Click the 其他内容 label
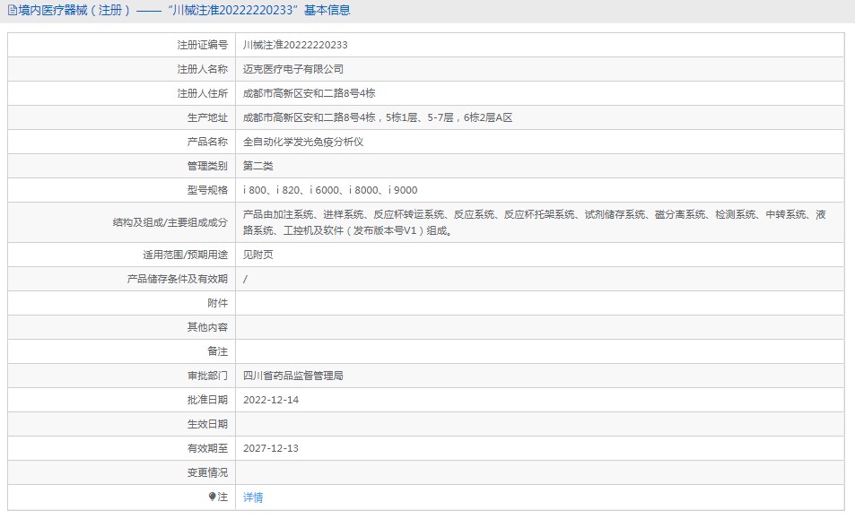Image resolution: width=855 pixels, height=519 pixels. click(207, 327)
